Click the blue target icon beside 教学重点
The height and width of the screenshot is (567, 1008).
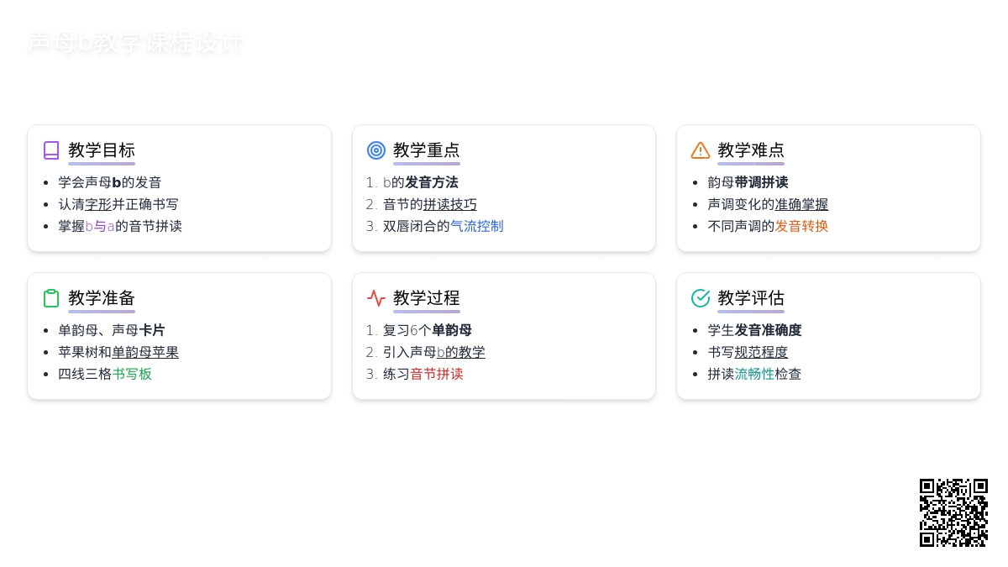(376, 150)
